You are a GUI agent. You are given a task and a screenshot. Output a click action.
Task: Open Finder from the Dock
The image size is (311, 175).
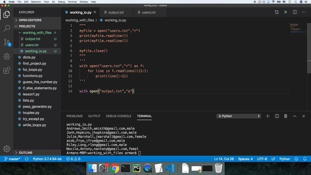pos(92,168)
